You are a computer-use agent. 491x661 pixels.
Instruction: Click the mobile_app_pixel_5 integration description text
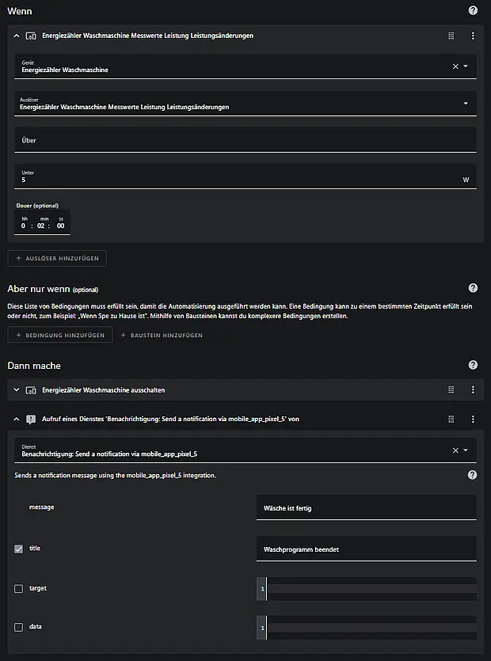115,475
